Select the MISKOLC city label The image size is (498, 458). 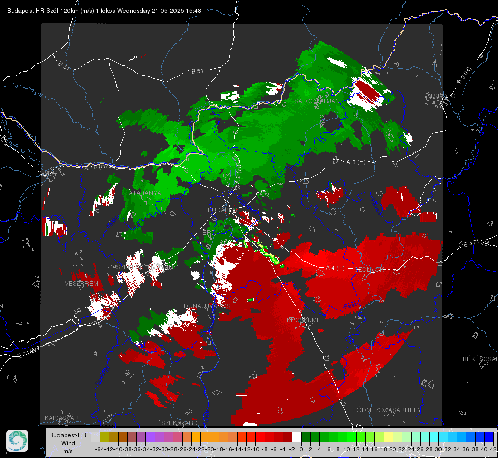pyautogui.click(x=441, y=96)
